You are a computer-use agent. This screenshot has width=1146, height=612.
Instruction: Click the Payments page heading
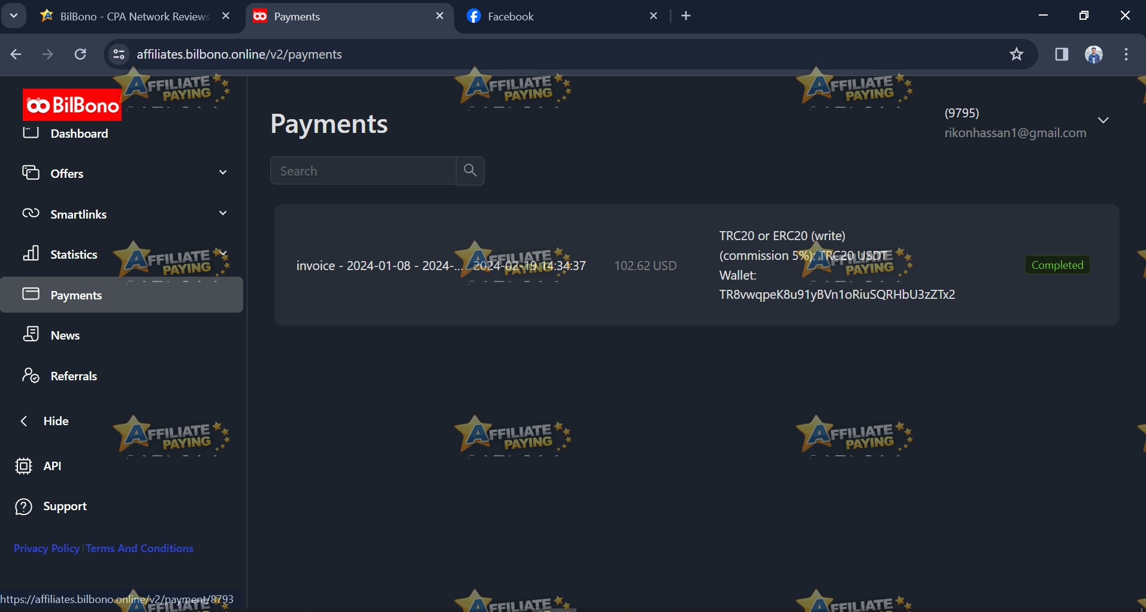[x=329, y=124]
